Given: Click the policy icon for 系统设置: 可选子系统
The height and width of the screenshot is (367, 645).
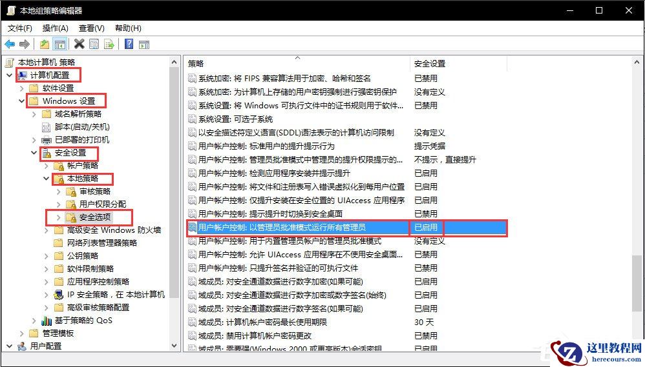Looking at the screenshot, I should [192, 119].
